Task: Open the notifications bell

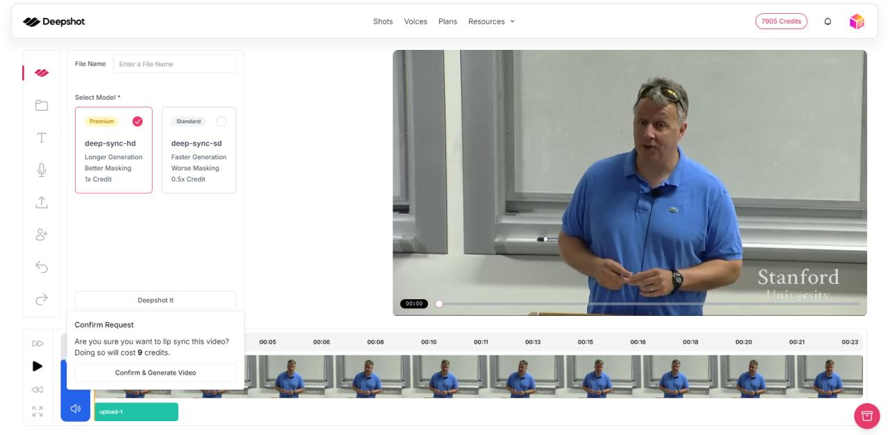Action: pos(828,21)
